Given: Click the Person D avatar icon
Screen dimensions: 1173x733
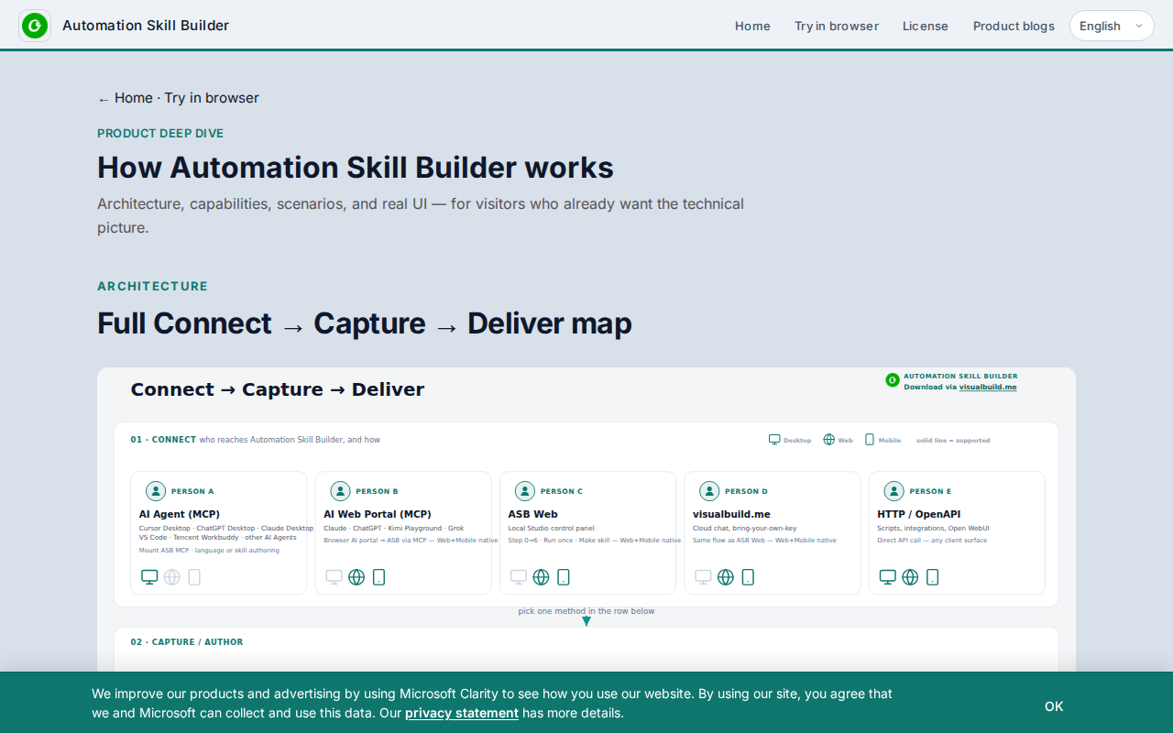Looking at the screenshot, I should tap(709, 491).
